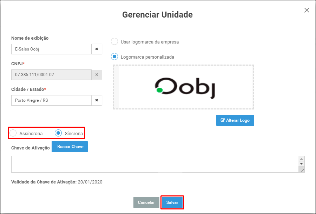Clear the Nome de exibição field

(x=97, y=49)
